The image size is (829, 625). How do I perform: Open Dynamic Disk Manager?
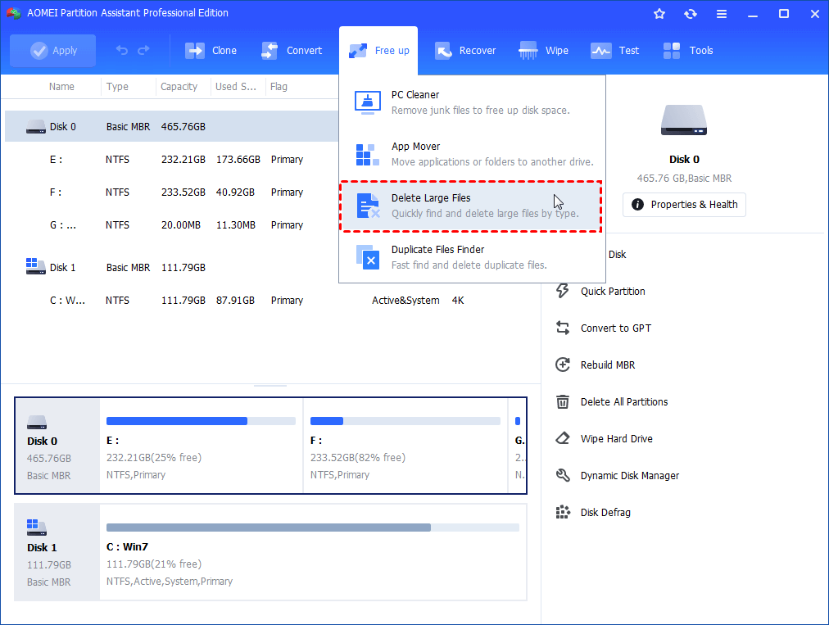[630, 476]
